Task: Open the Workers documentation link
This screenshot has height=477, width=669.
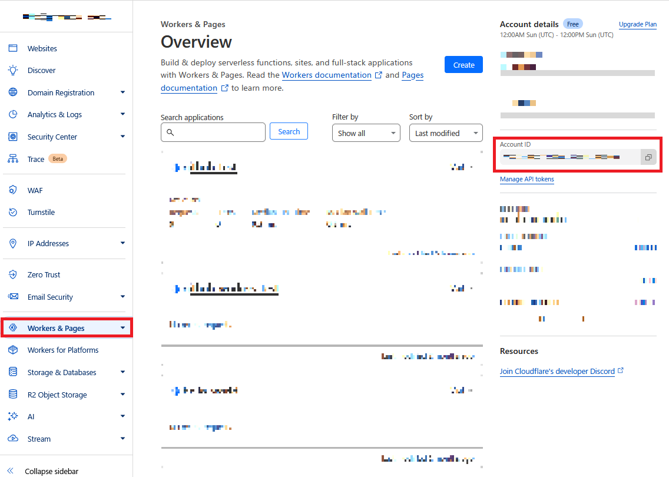Action: click(326, 75)
